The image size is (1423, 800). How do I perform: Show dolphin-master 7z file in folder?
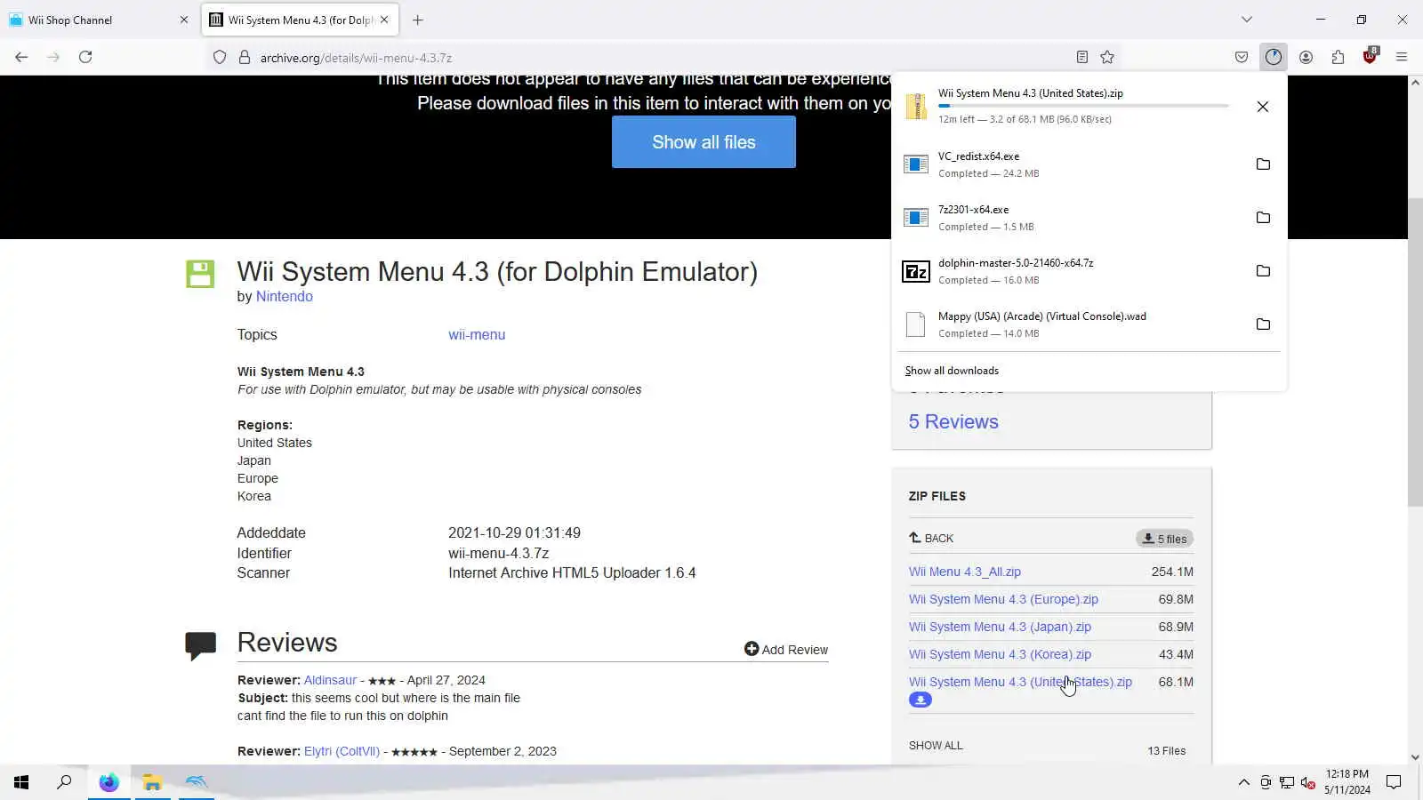click(x=1263, y=271)
